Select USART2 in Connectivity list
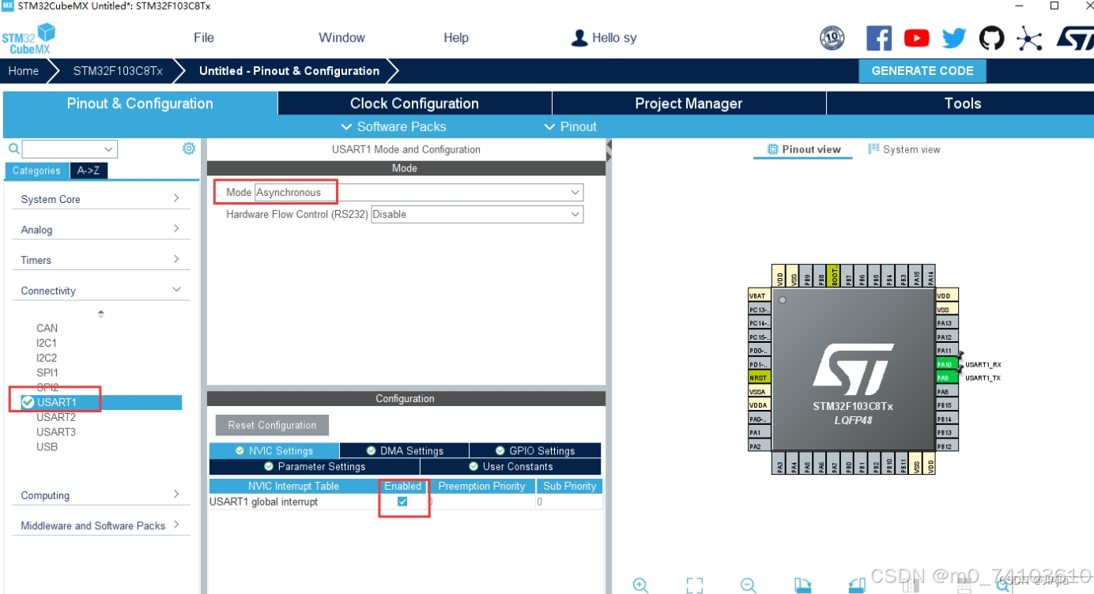 tap(56, 417)
